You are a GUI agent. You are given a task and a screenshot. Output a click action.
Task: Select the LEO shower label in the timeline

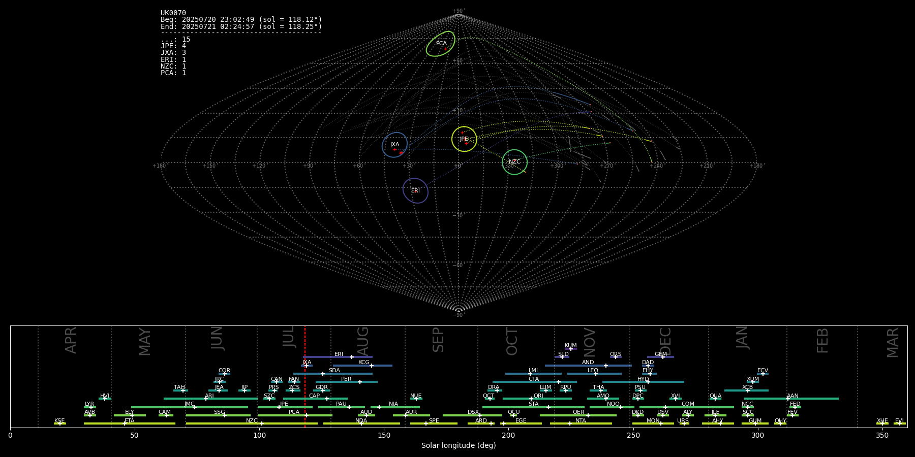(593, 371)
